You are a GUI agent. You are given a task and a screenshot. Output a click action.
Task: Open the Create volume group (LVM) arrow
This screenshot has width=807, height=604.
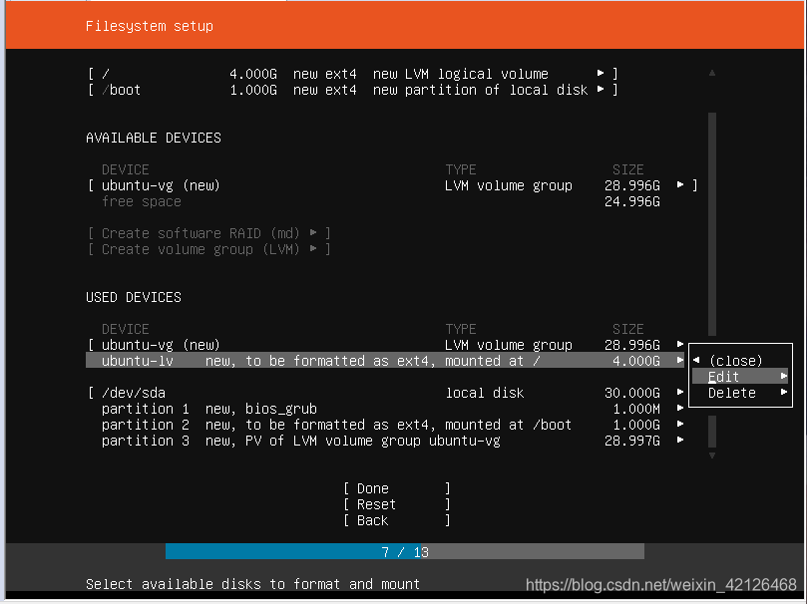click(313, 249)
